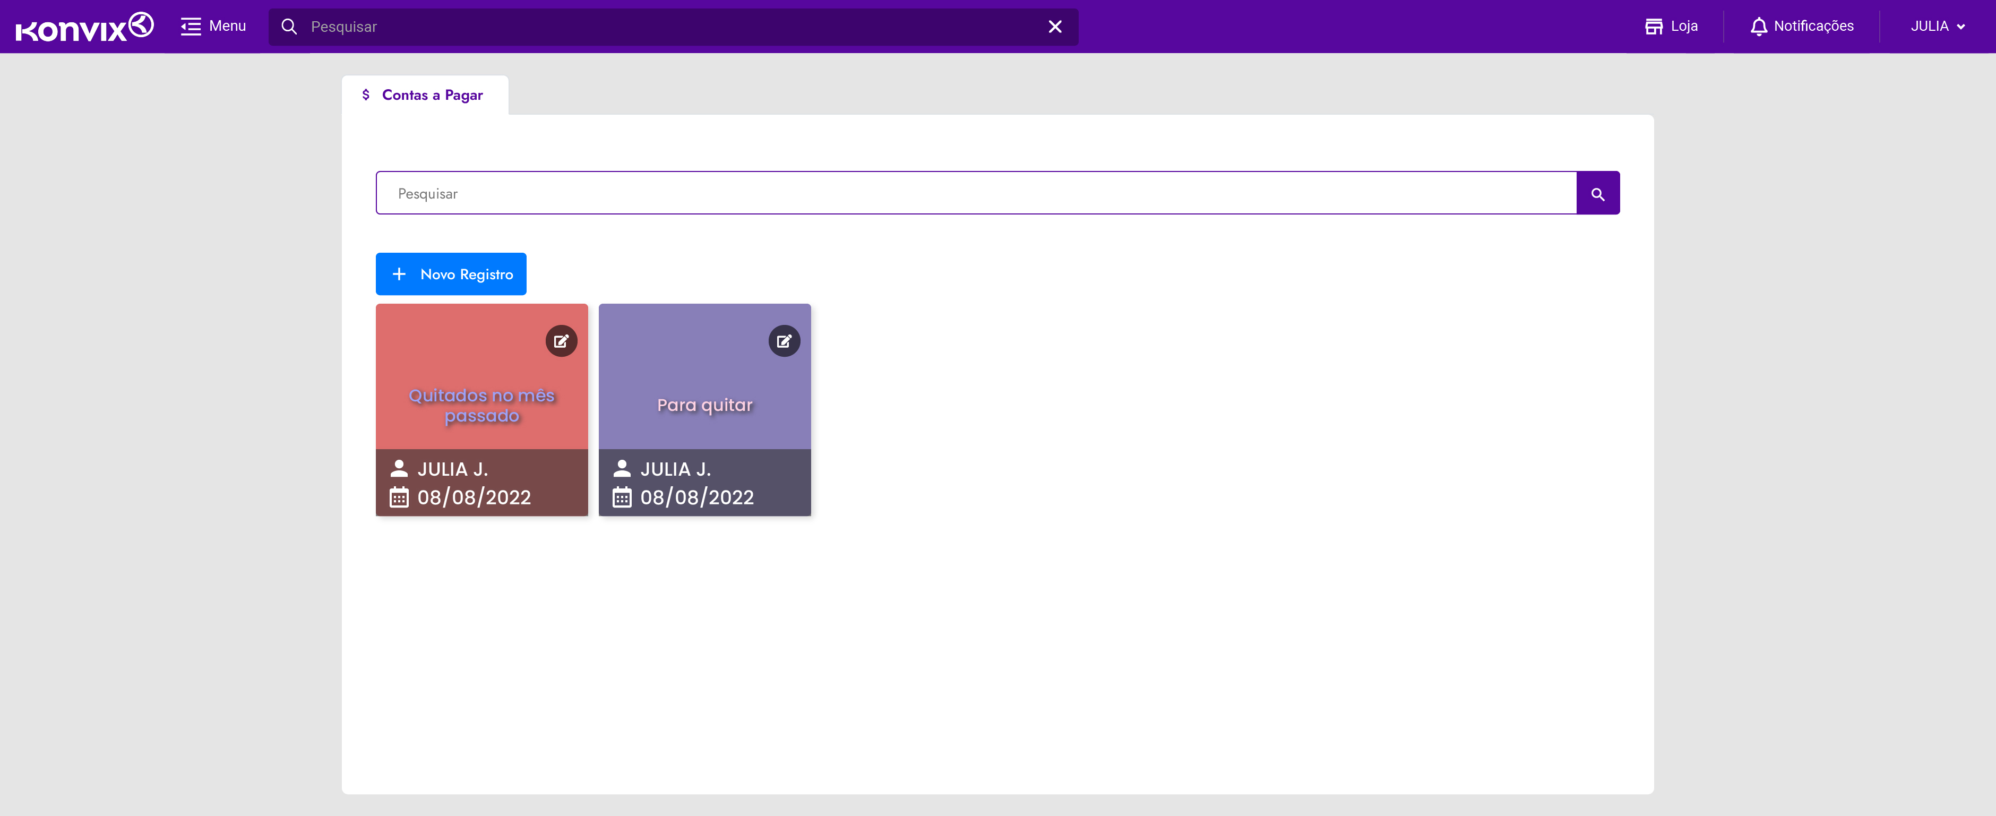The height and width of the screenshot is (816, 1996).
Task: Click the Konvix logo
Action: (x=84, y=27)
